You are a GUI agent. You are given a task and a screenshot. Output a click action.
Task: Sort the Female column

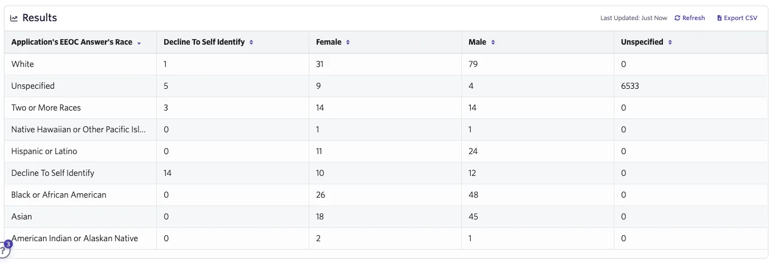(x=348, y=42)
